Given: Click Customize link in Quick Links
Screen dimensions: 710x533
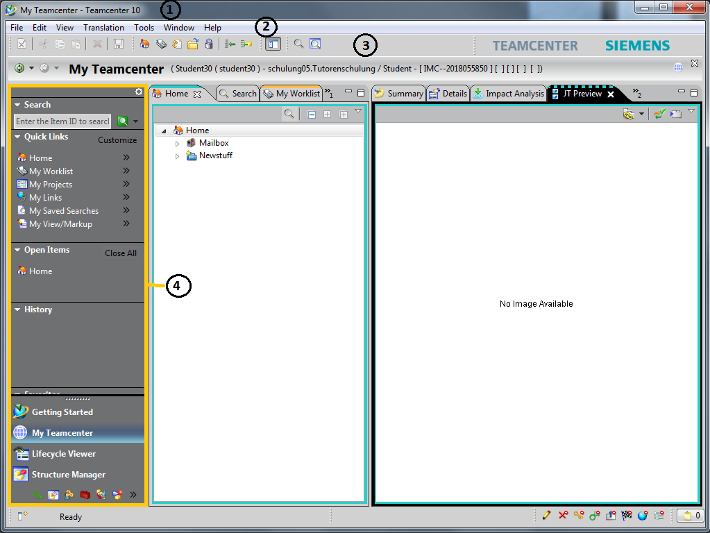Looking at the screenshot, I should pyautogui.click(x=117, y=140).
